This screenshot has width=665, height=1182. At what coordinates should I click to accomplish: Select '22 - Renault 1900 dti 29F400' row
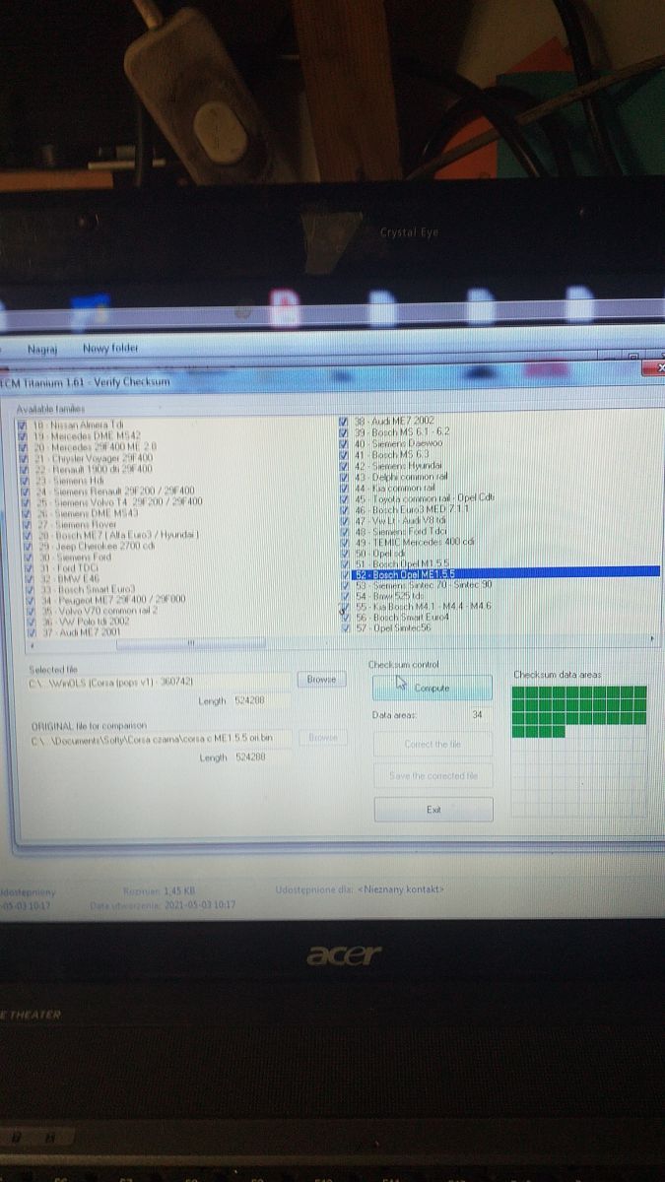93,468
